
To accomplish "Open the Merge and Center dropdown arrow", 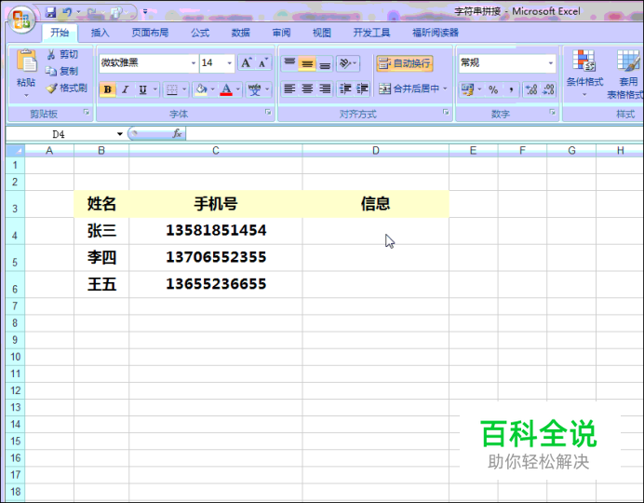I will click(445, 88).
